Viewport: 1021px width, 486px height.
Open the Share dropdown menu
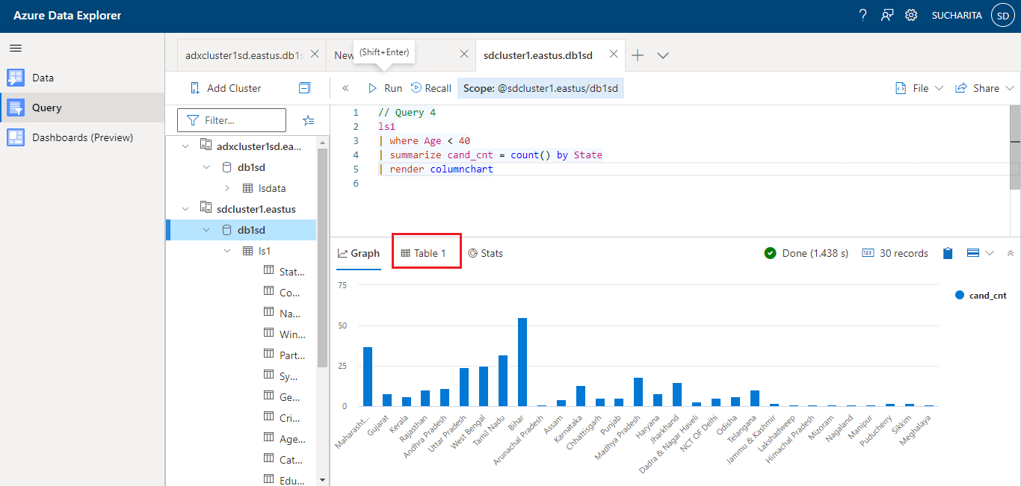click(x=984, y=88)
